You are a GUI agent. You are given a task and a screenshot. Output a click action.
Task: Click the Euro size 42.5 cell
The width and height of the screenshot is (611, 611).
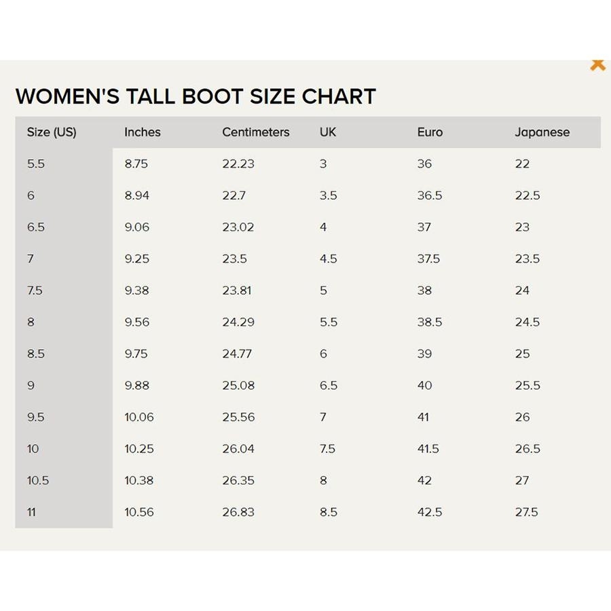point(430,513)
